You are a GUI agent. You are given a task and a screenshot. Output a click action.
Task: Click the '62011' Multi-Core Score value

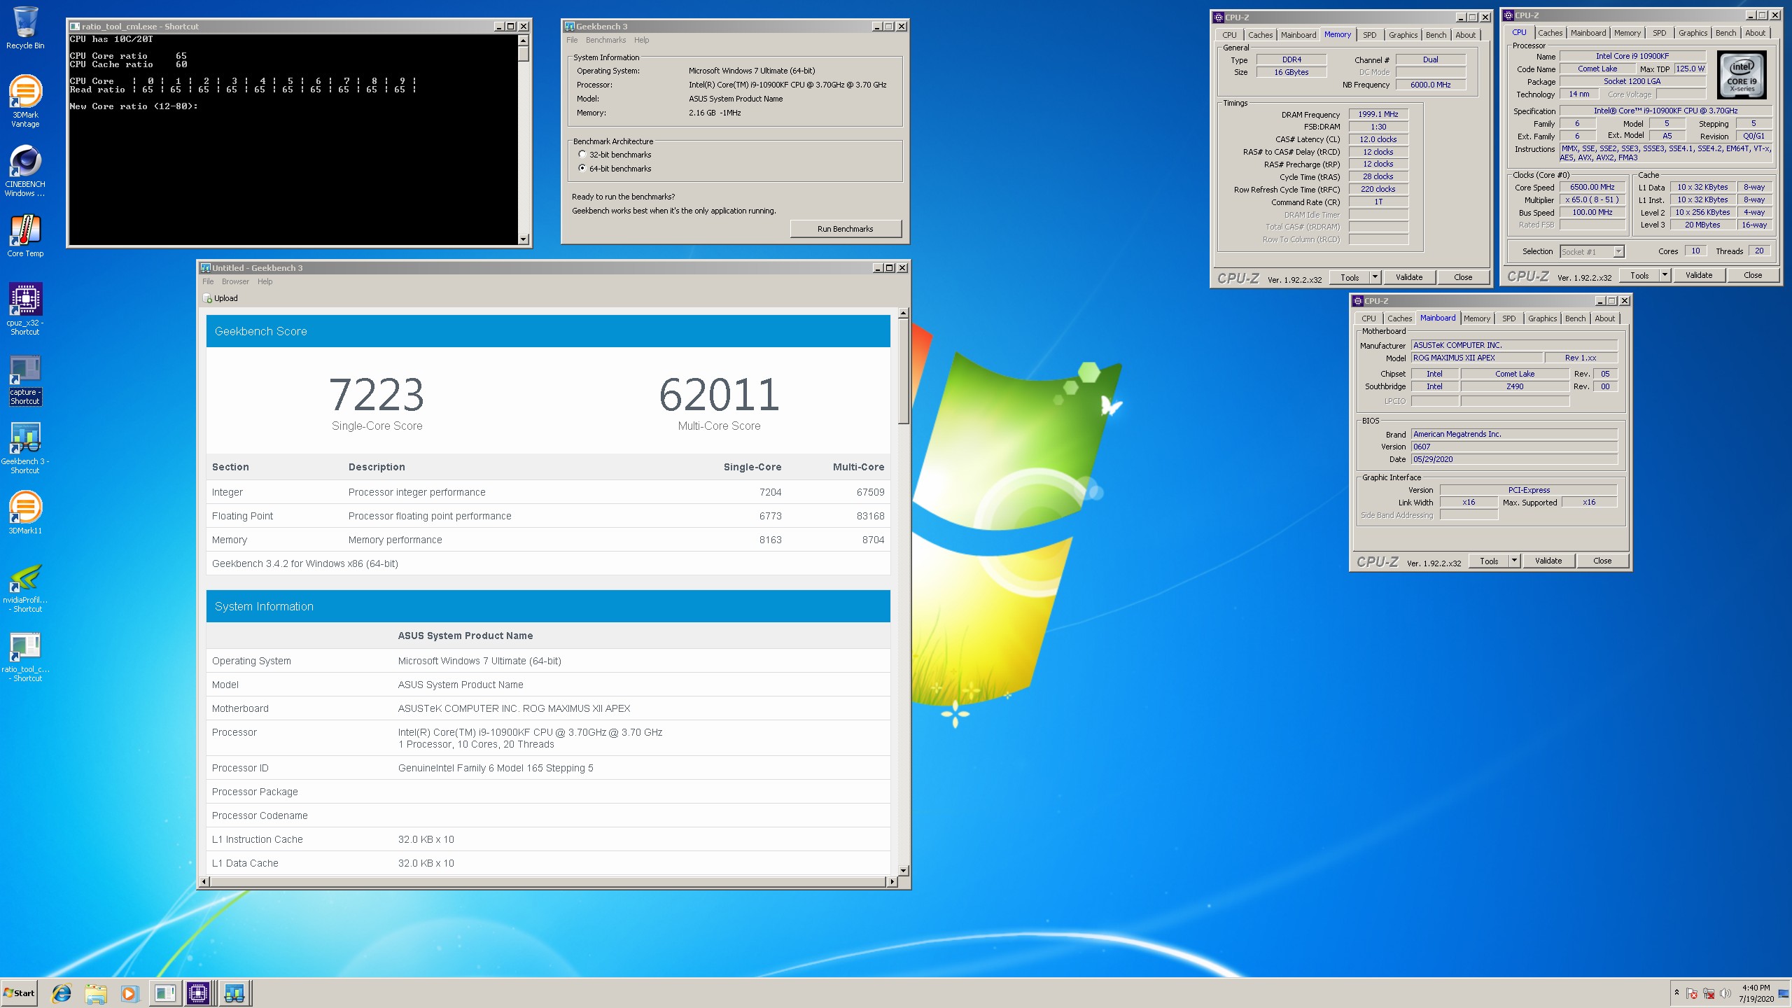coord(719,395)
